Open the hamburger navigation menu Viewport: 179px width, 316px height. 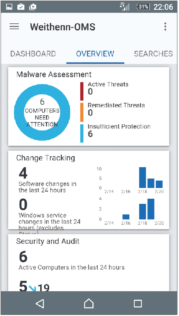14,27
